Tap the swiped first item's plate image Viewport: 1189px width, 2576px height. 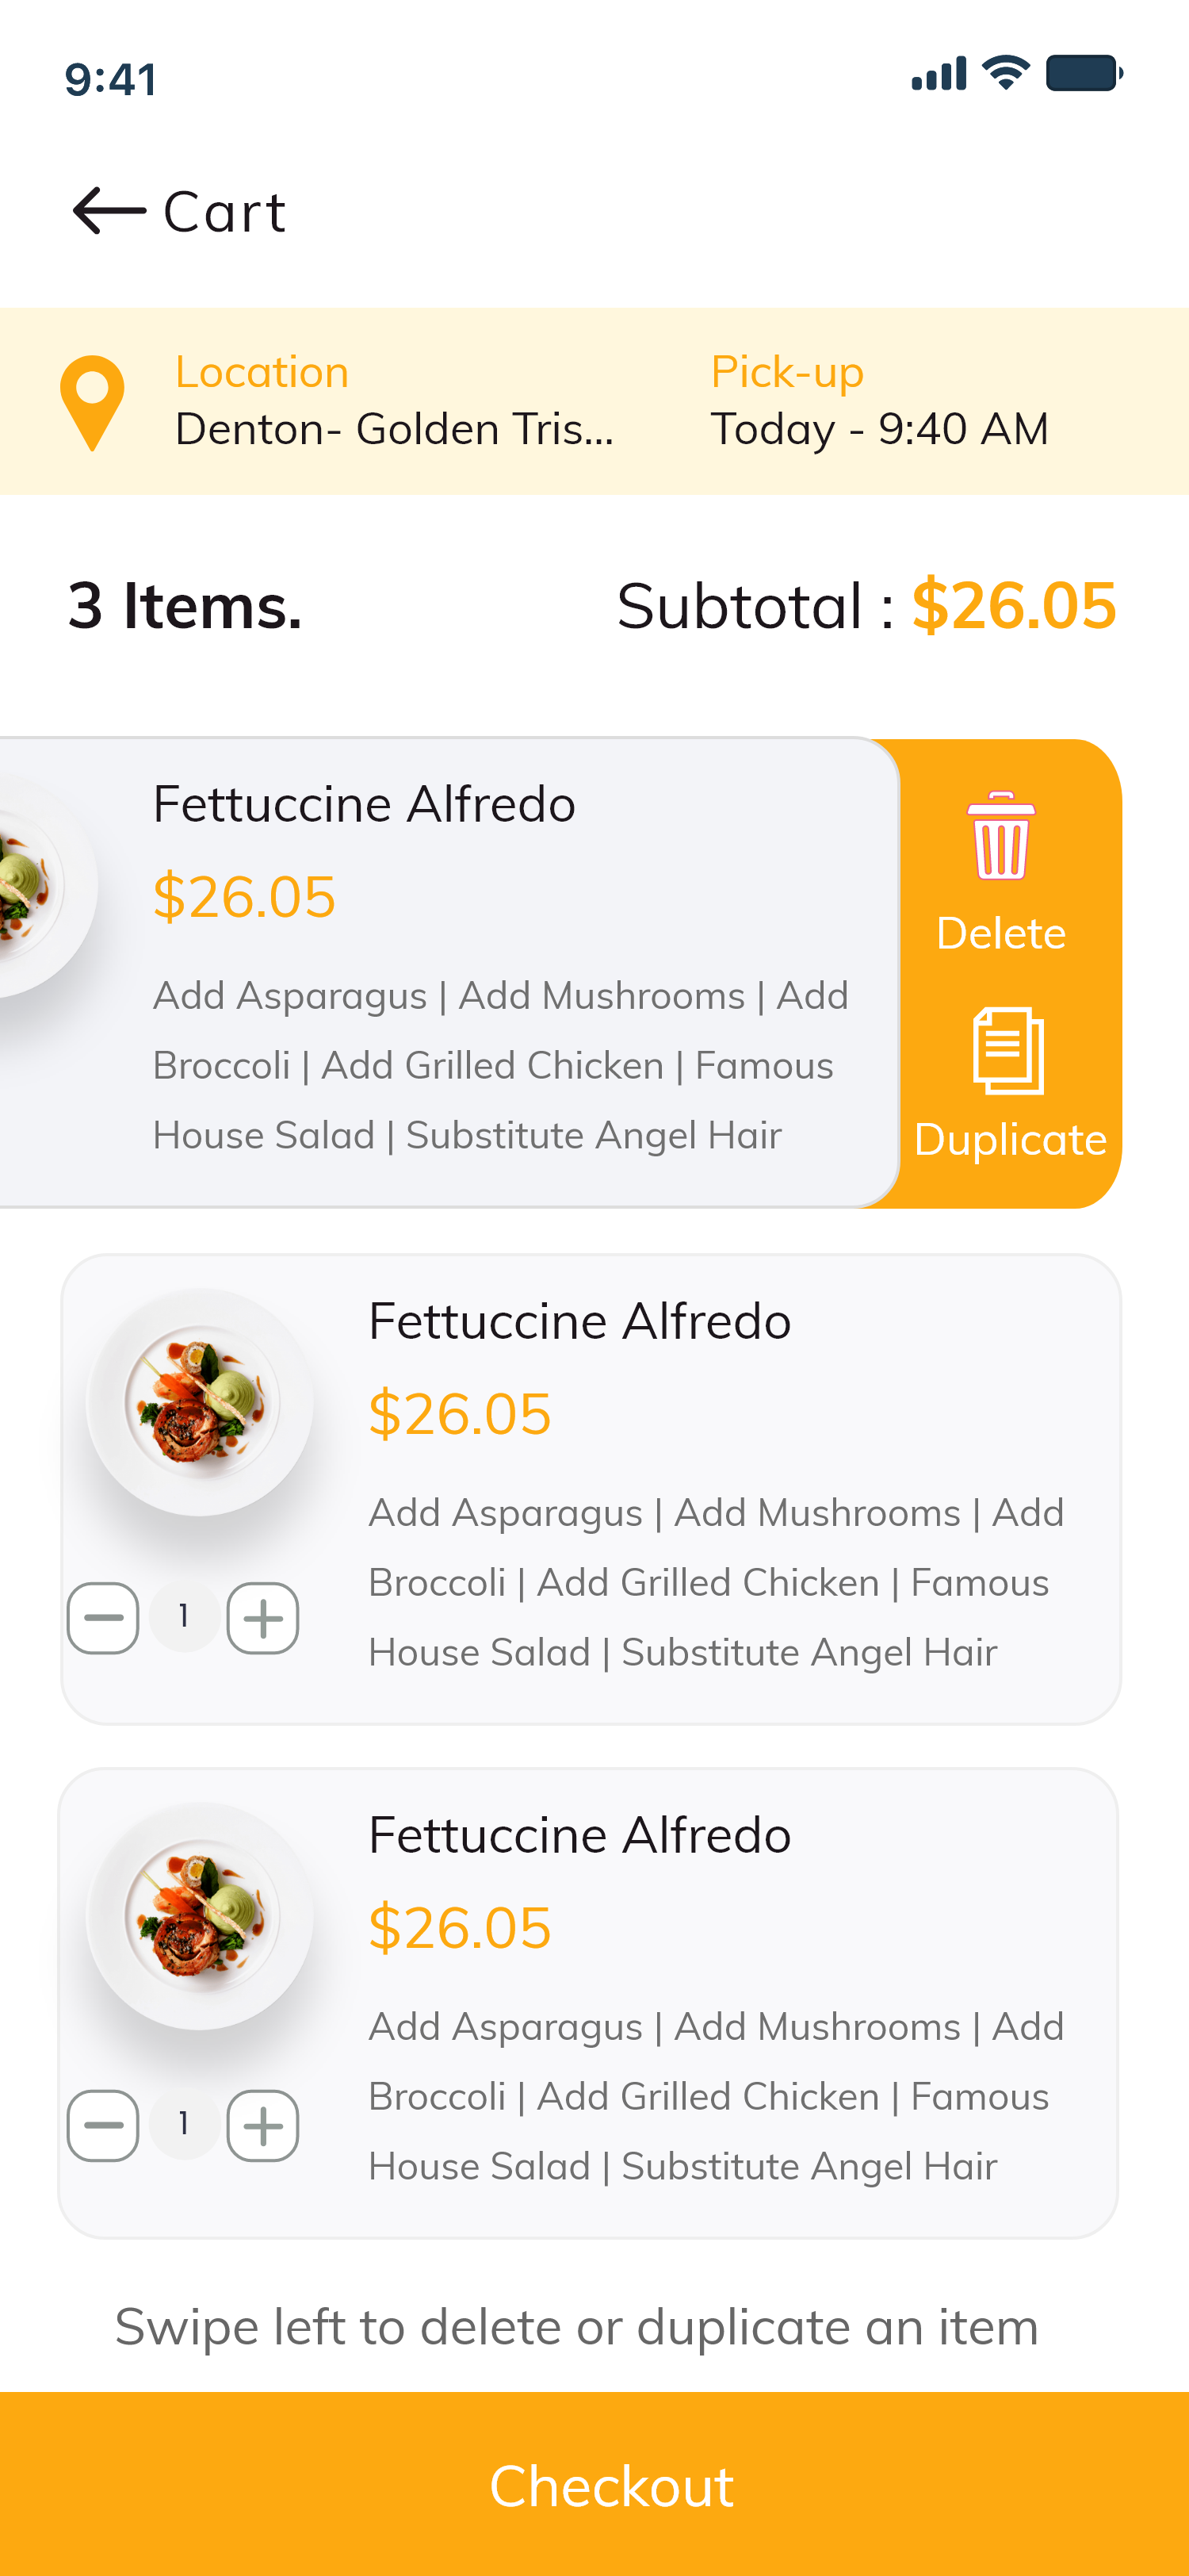pos(40,885)
